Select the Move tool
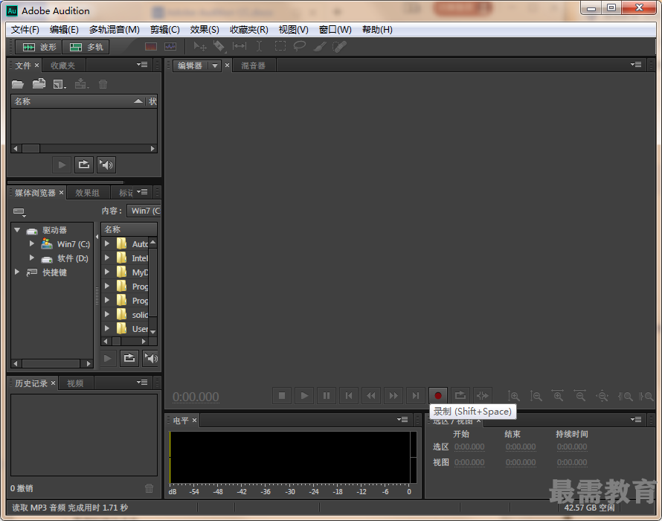 (199, 46)
